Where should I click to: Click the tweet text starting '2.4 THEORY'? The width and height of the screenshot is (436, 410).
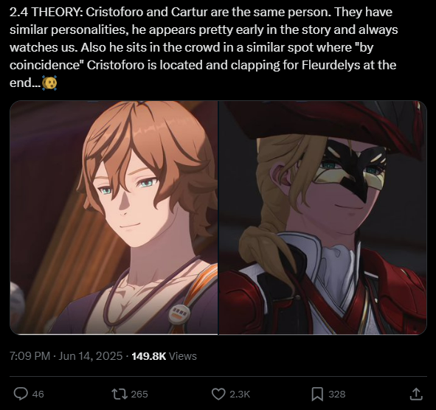point(204,47)
